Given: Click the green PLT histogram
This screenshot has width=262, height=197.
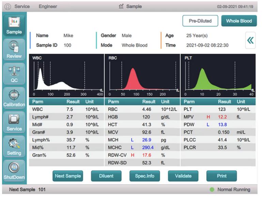Looking at the screenshot, I should [x=218, y=76].
